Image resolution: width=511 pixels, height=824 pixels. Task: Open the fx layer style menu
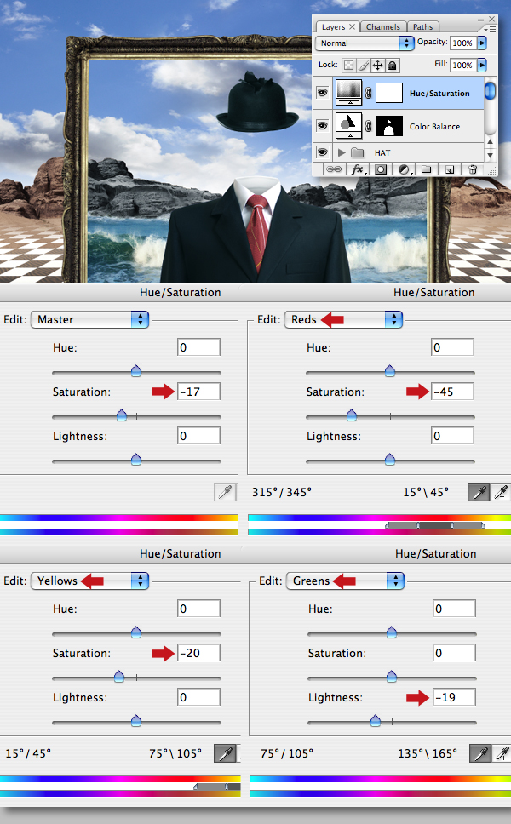pos(358,169)
